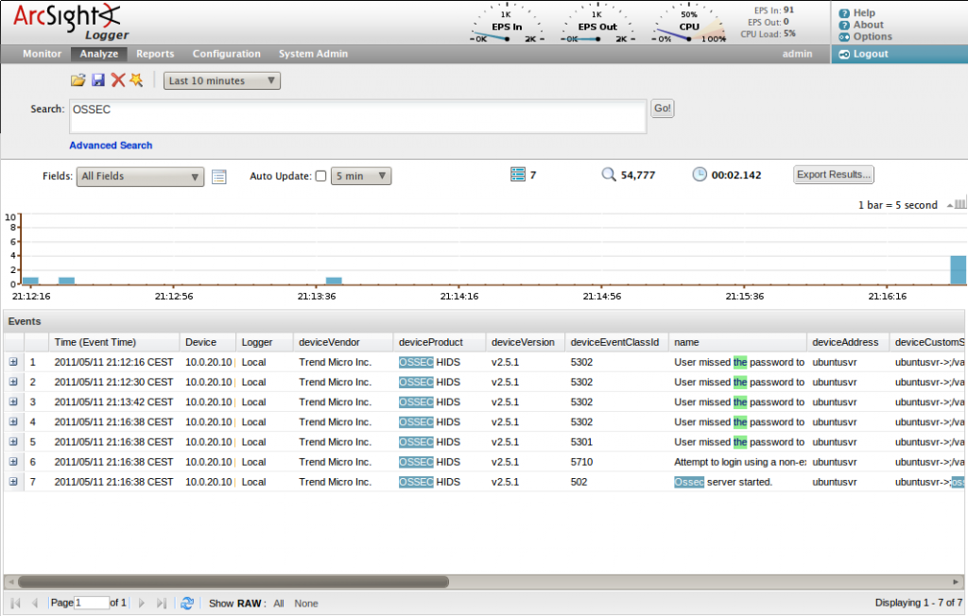Expand event row 1 details
This screenshot has height=616, width=968.
click(x=13, y=362)
